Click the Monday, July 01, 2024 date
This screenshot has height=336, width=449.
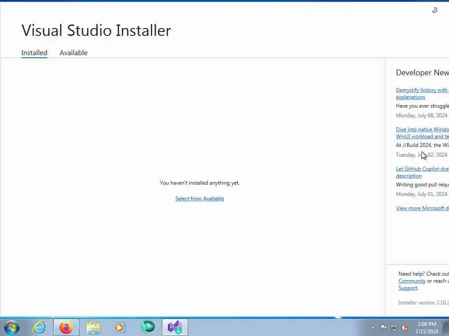pos(421,194)
